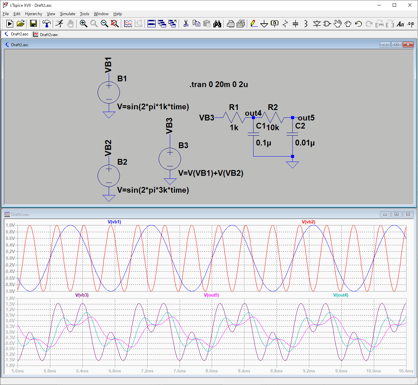This screenshot has width=418, height=385.
Task: Maximize the Draft2.asc schematic subwindow
Action: [x=396, y=45]
